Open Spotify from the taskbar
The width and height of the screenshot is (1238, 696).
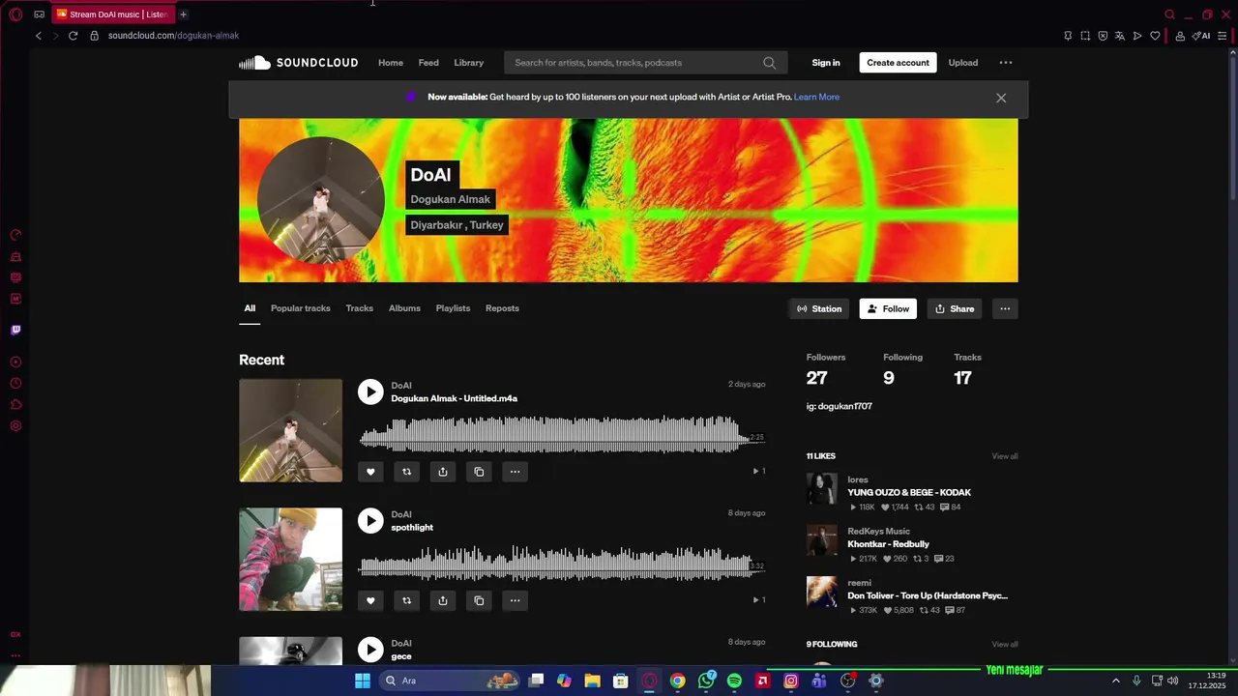click(x=734, y=681)
